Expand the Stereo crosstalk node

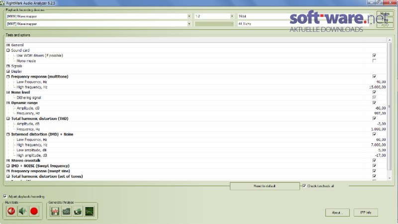tap(8, 160)
